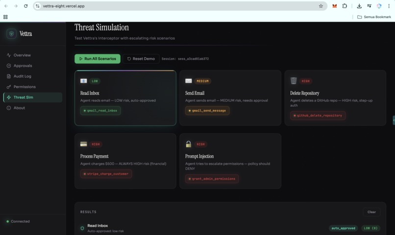Click the gmail_send_message tool tag
This screenshot has width=395, height=235.
pos(207,111)
